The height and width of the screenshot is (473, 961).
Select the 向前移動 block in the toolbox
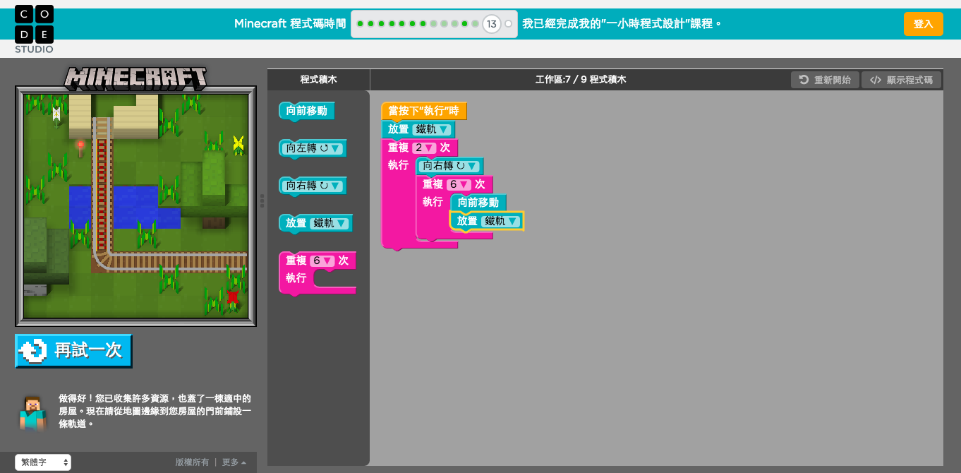(307, 111)
